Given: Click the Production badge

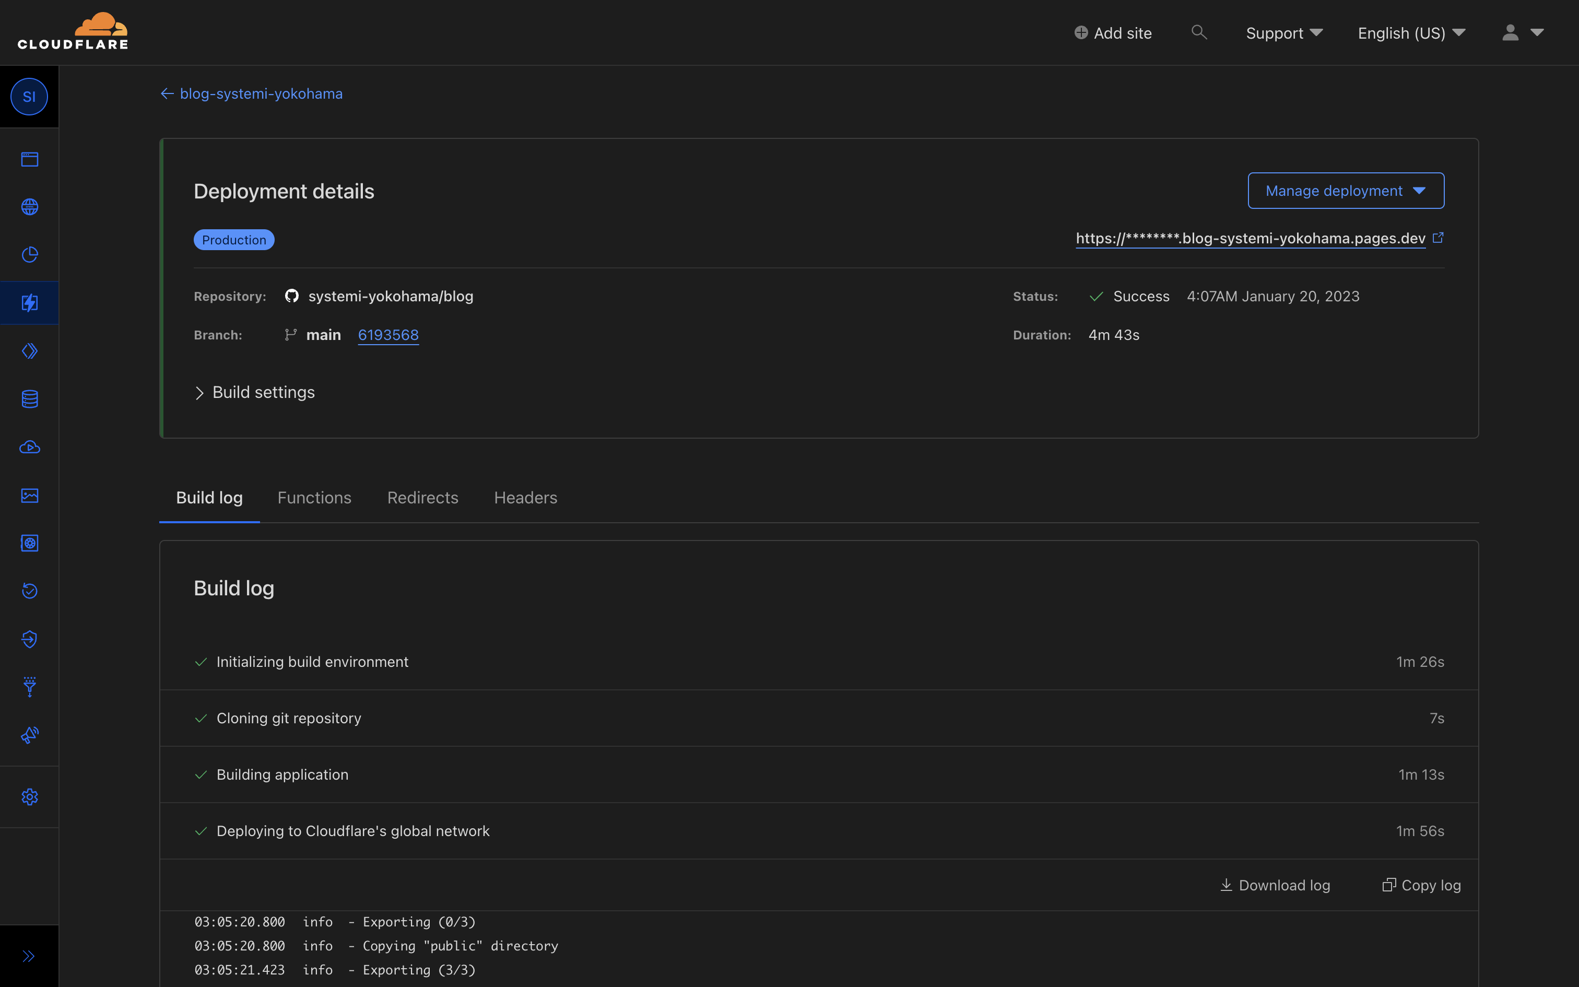Looking at the screenshot, I should [x=233, y=240].
